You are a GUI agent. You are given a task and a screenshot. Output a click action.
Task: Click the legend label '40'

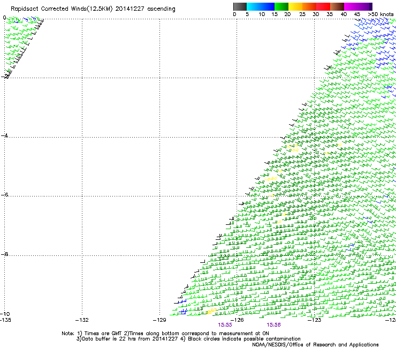tap(344, 14)
